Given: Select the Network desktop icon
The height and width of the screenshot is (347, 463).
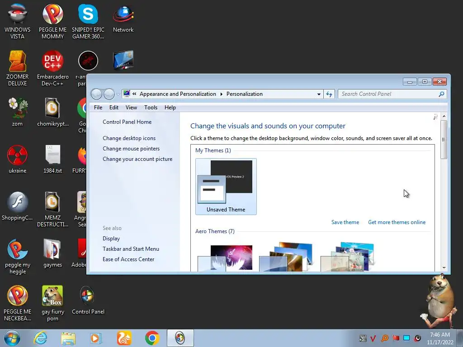Looking at the screenshot, I should tap(123, 18).
